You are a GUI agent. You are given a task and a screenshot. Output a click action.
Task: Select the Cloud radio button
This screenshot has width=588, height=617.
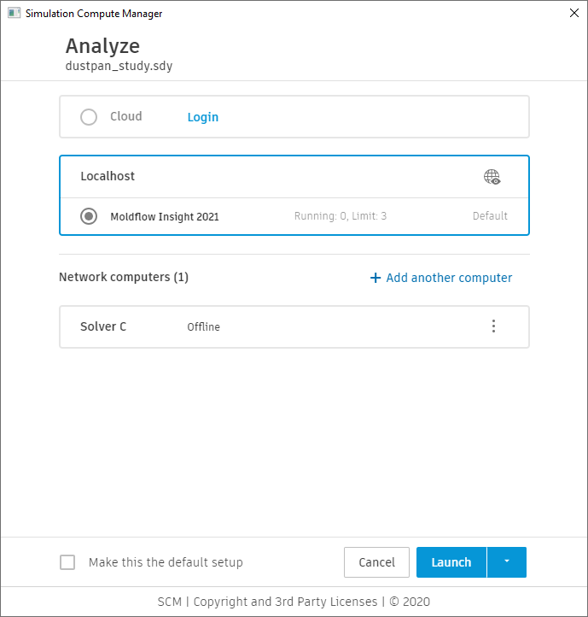[x=89, y=117]
